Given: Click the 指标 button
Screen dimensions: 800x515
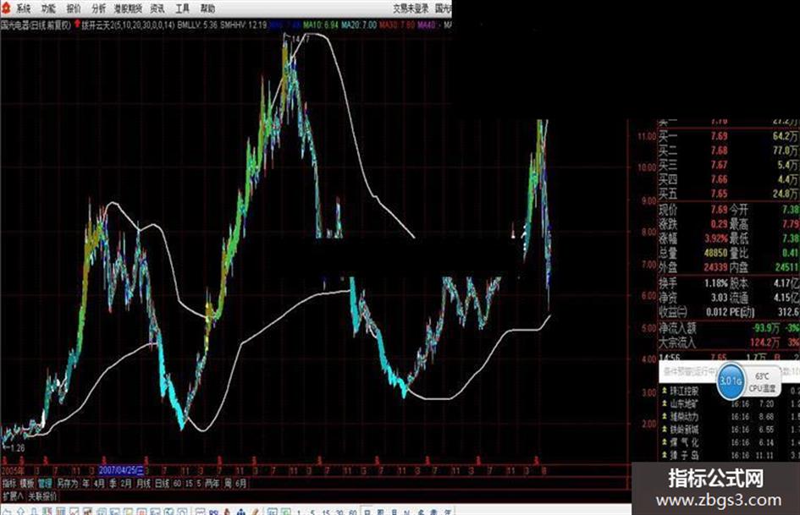Looking at the screenshot, I should click(x=9, y=483).
